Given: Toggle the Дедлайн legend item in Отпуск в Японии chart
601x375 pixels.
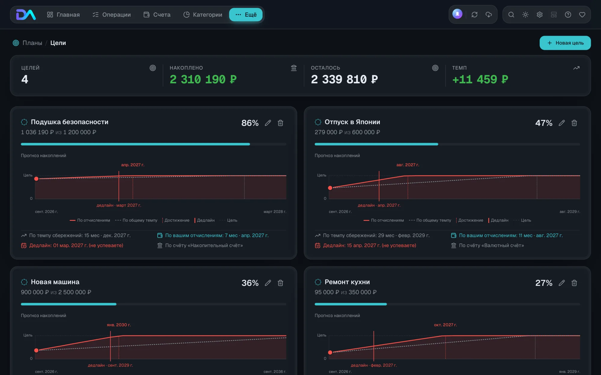Looking at the screenshot, I should (x=498, y=220).
